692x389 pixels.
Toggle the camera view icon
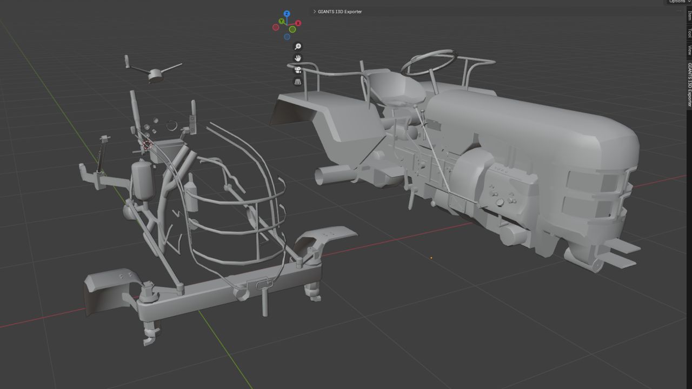click(297, 70)
